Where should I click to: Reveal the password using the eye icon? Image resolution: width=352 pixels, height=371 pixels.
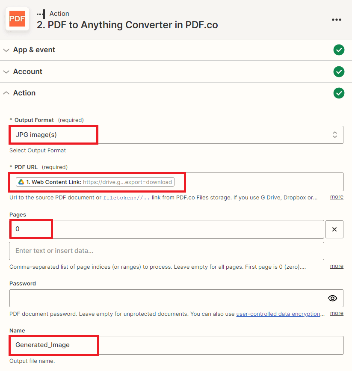tap(332, 298)
